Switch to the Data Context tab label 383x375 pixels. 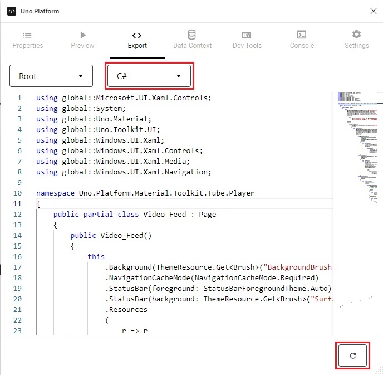coord(192,46)
